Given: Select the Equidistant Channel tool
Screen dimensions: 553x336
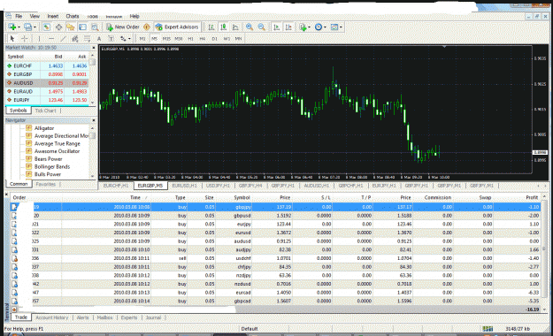Looking at the screenshot, I should click(x=75, y=38).
